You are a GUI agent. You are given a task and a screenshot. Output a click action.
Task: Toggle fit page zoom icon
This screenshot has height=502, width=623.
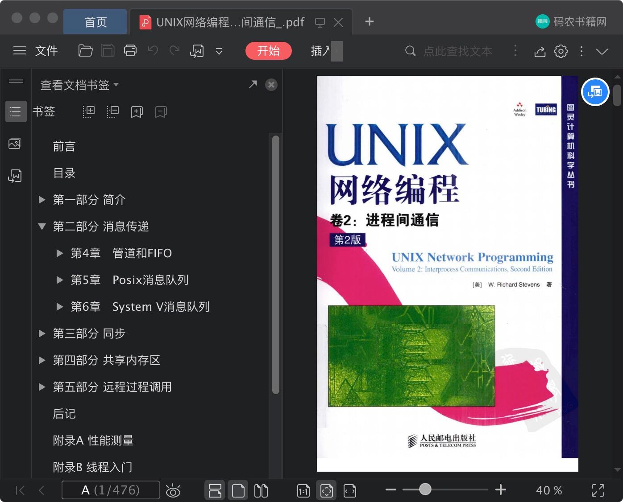(x=327, y=490)
